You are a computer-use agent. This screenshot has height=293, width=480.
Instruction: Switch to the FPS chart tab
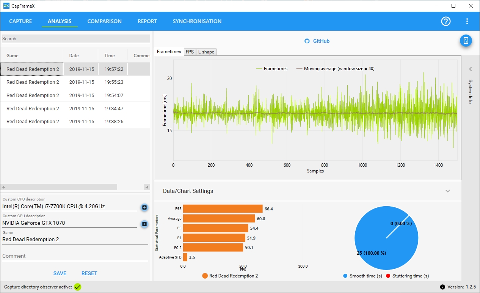tap(190, 52)
